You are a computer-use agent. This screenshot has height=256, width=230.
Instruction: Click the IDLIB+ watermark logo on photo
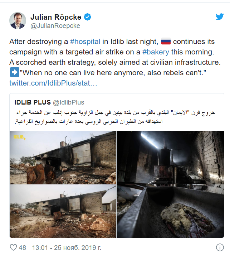tap(19, 137)
